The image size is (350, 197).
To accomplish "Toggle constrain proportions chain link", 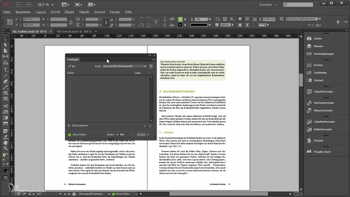I will 106,22.
